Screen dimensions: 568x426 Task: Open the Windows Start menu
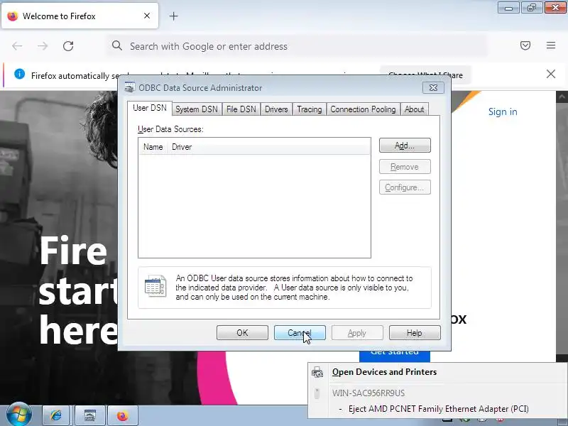(18, 415)
